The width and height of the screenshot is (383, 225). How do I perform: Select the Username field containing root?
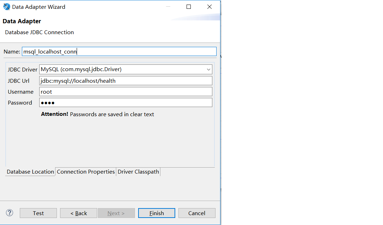point(125,92)
